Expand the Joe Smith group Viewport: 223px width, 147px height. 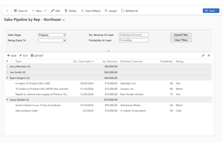point(7,72)
